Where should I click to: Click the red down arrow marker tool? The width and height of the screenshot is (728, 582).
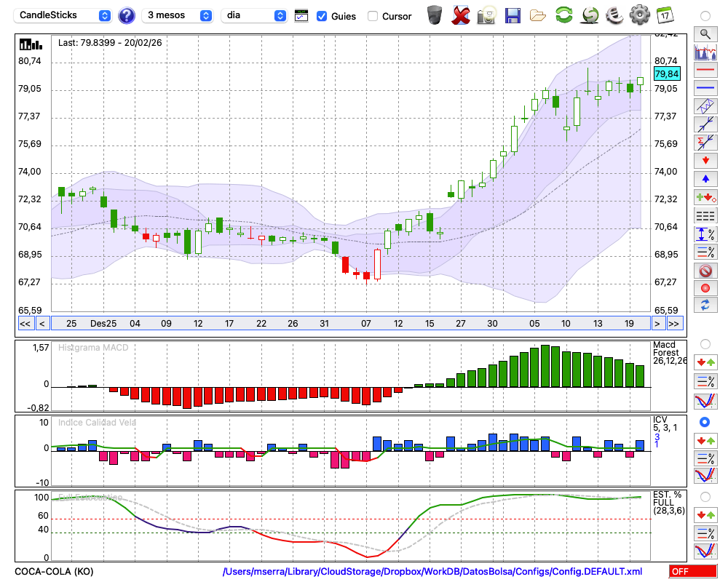click(705, 160)
